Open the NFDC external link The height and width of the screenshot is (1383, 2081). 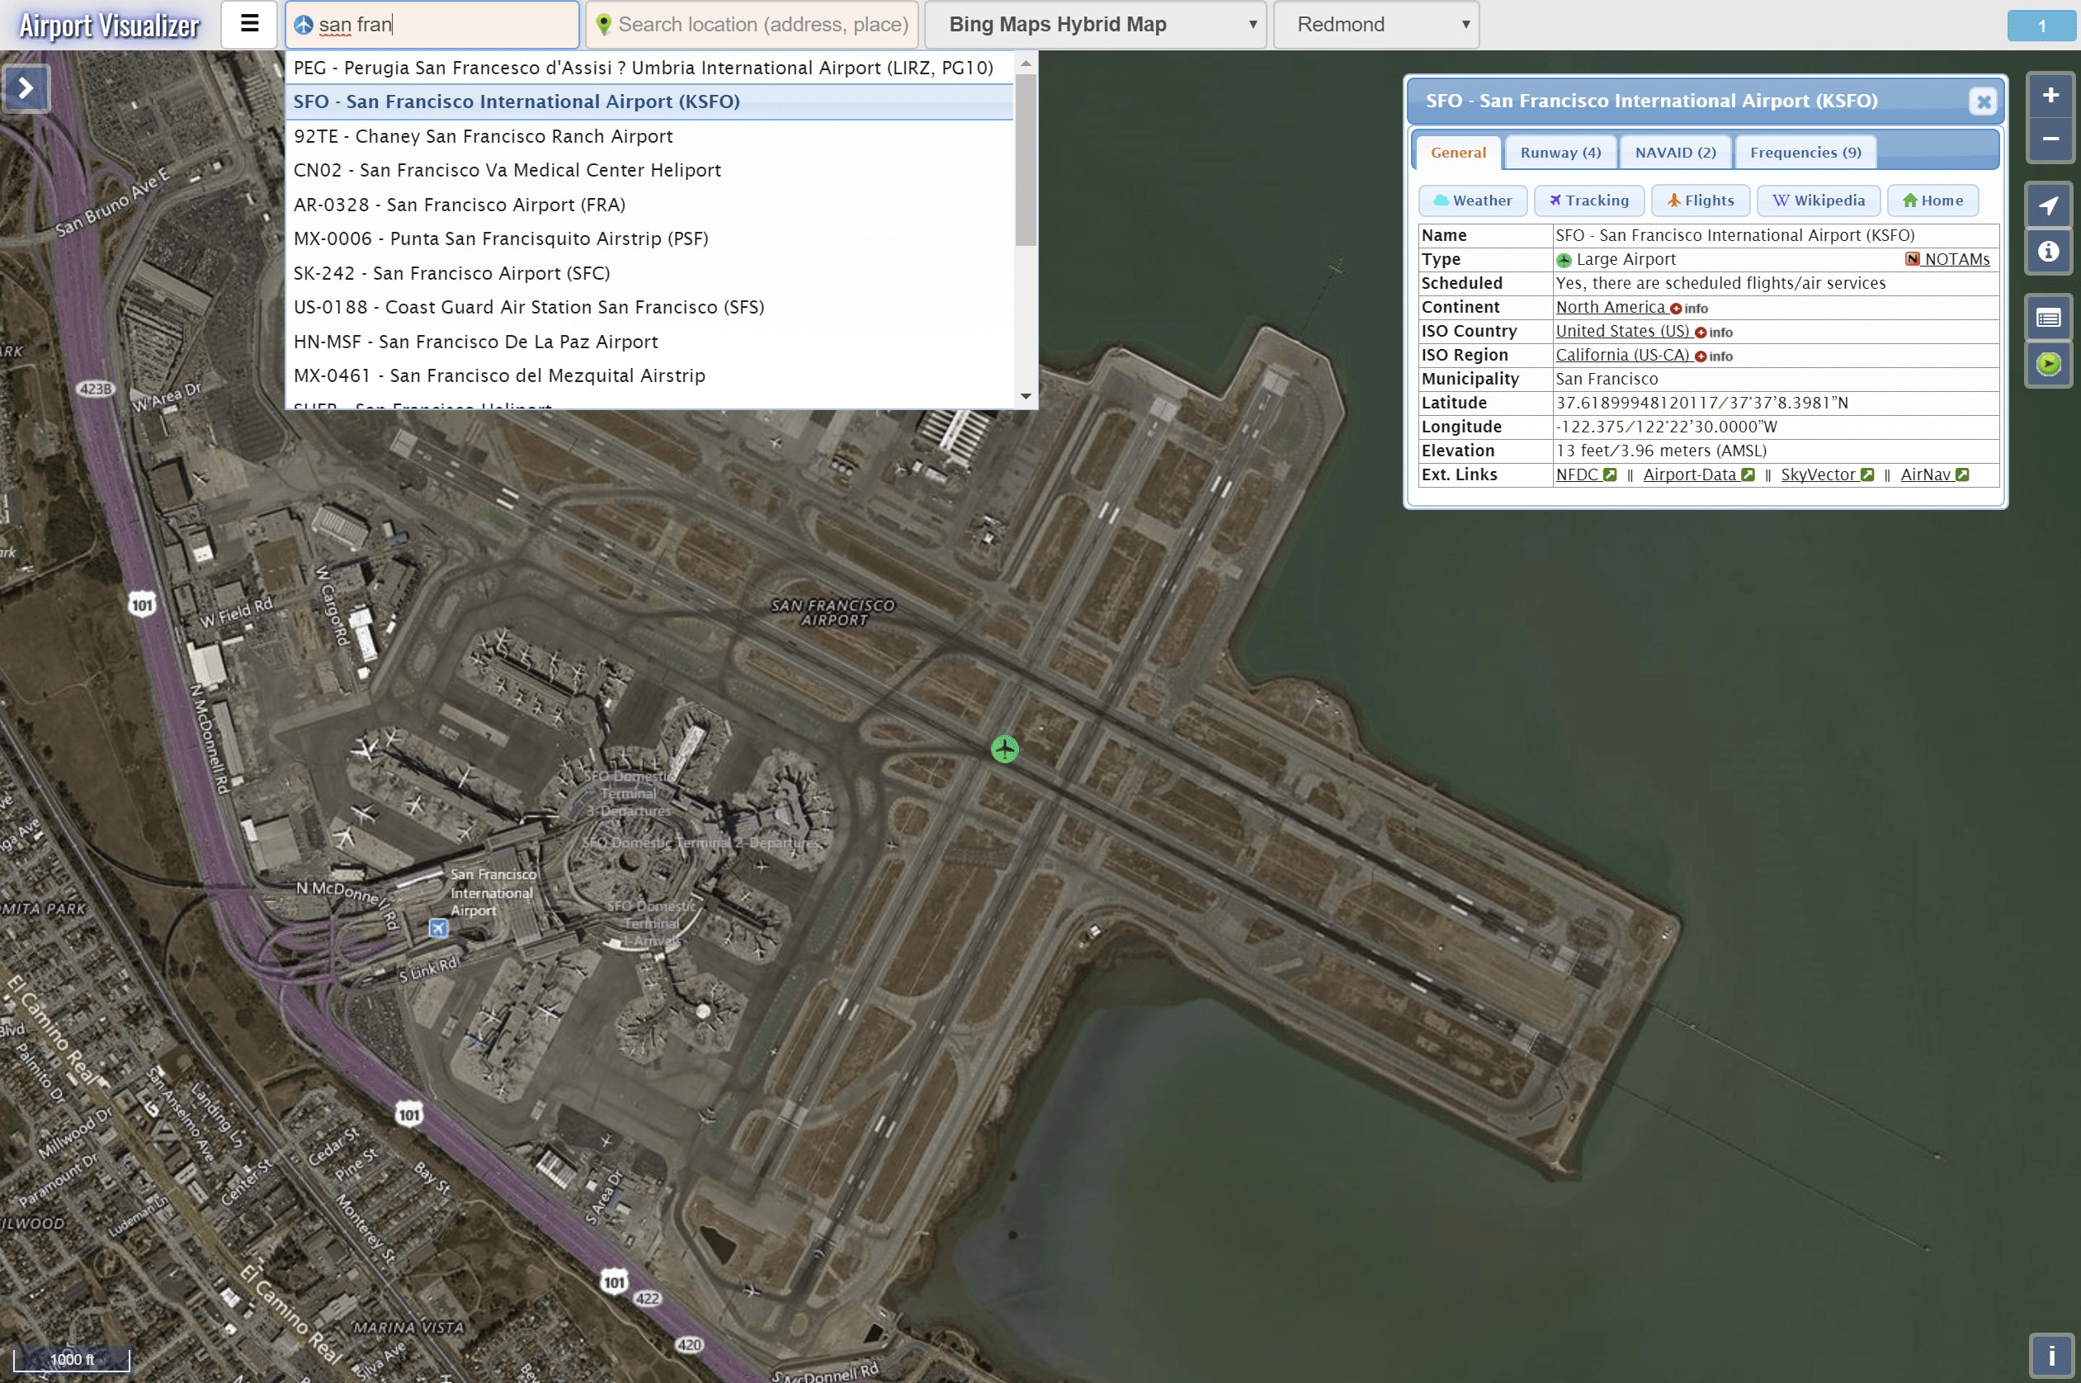coord(1585,474)
